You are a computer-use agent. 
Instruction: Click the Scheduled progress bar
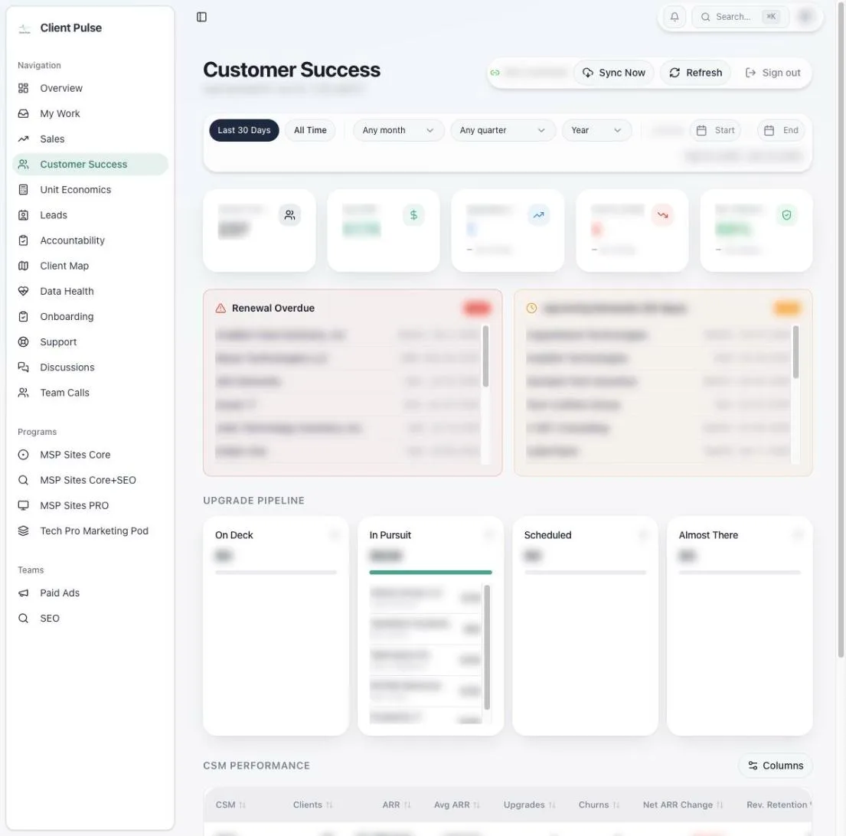pyautogui.click(x=585, y=572)
